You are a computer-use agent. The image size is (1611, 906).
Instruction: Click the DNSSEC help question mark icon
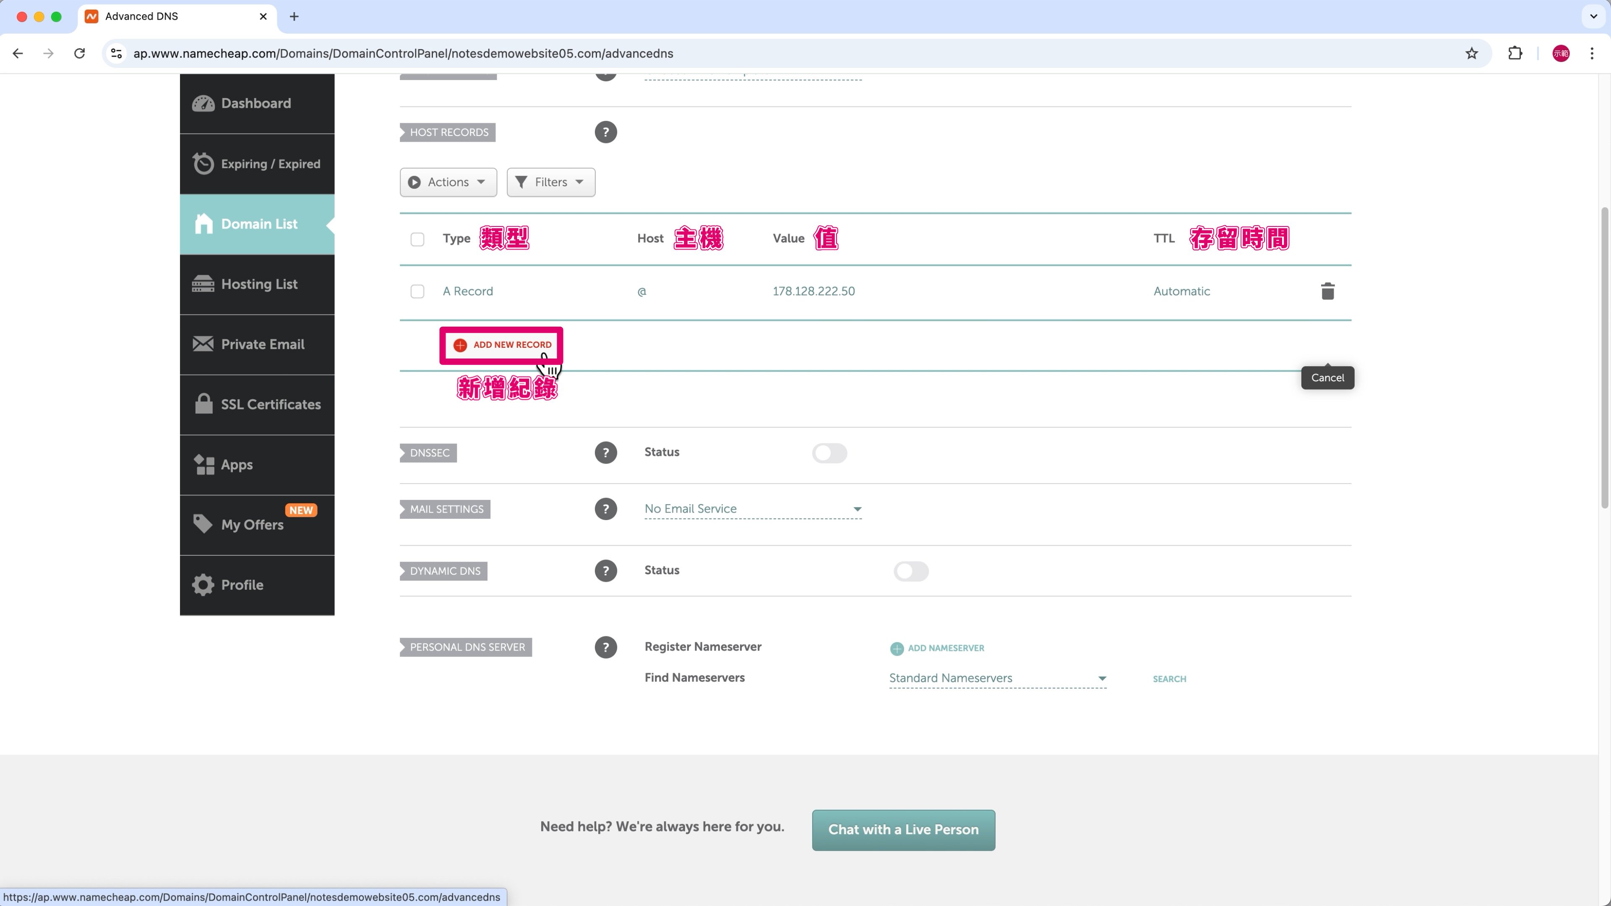605,453
